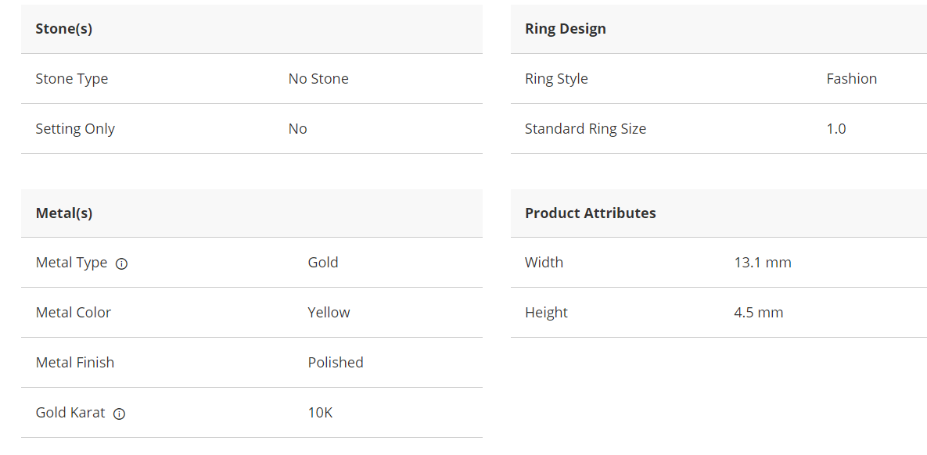Click the info icon beside Metal Type
Viewport: 927px width, 455px height.
121,263
